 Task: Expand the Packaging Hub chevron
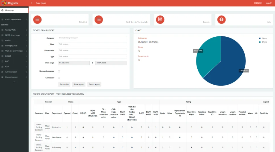tap(26, 46)
